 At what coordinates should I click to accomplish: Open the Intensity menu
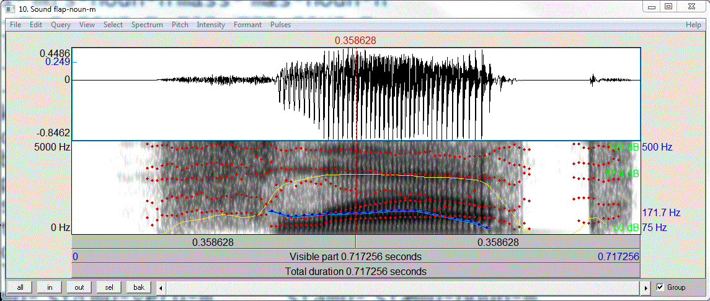tap(211, 25)
